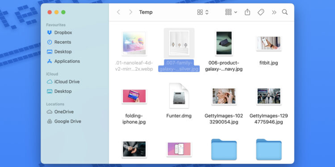This screenshot has width=335, height=167.
Task: Click the highlighted .007-family-galaxy file name
Action: pos(179,66)
